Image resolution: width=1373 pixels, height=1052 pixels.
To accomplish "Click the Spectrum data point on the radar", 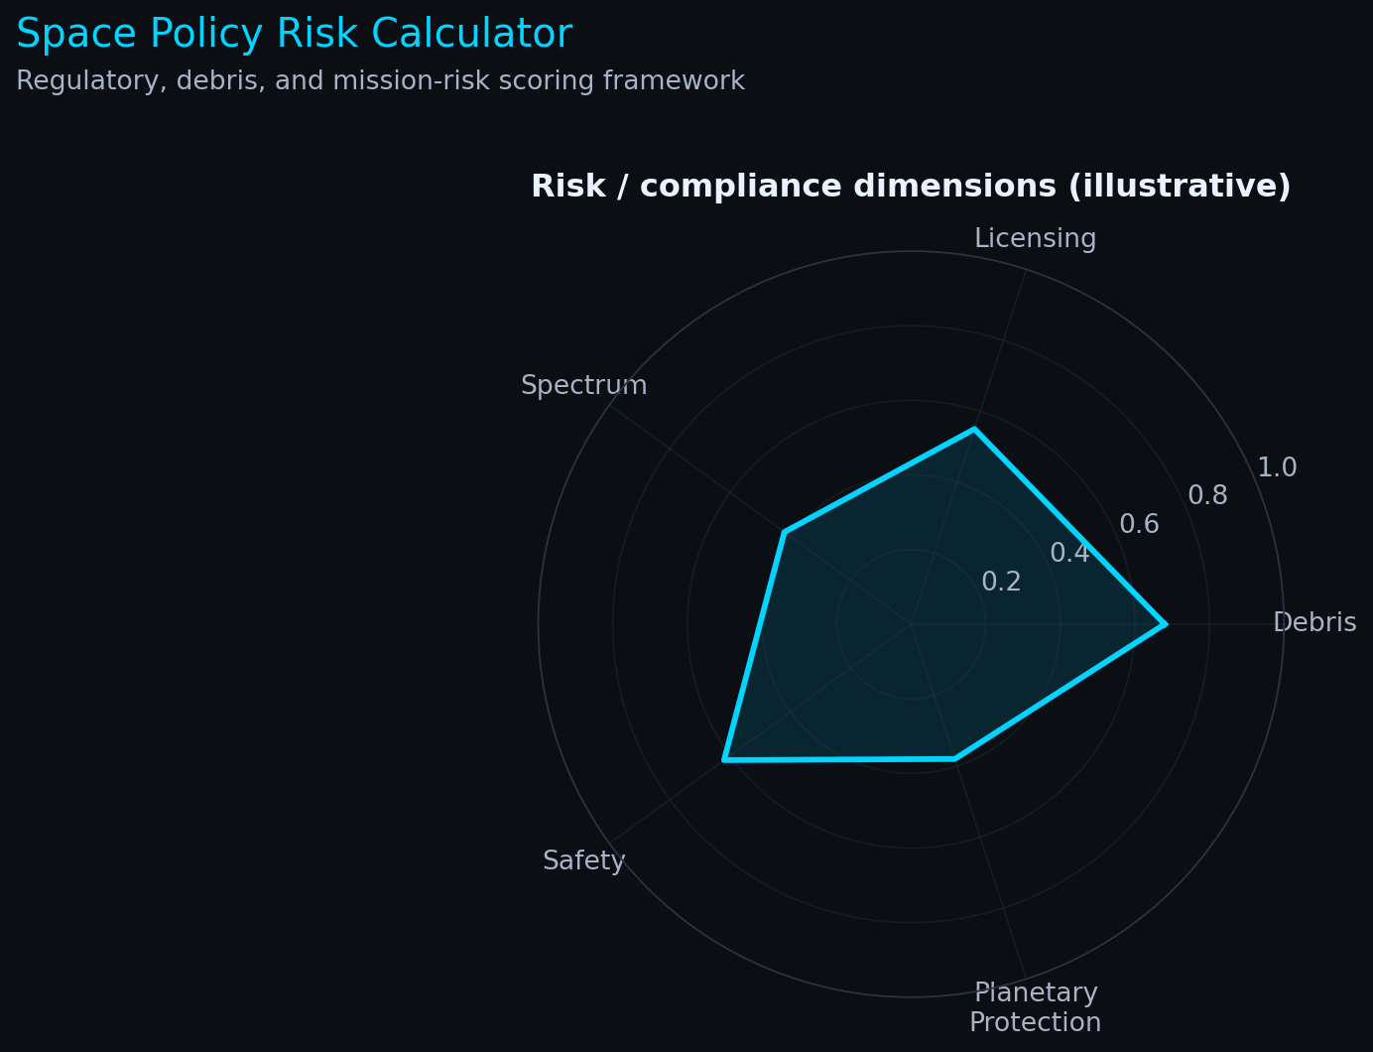I will point(785,533).
